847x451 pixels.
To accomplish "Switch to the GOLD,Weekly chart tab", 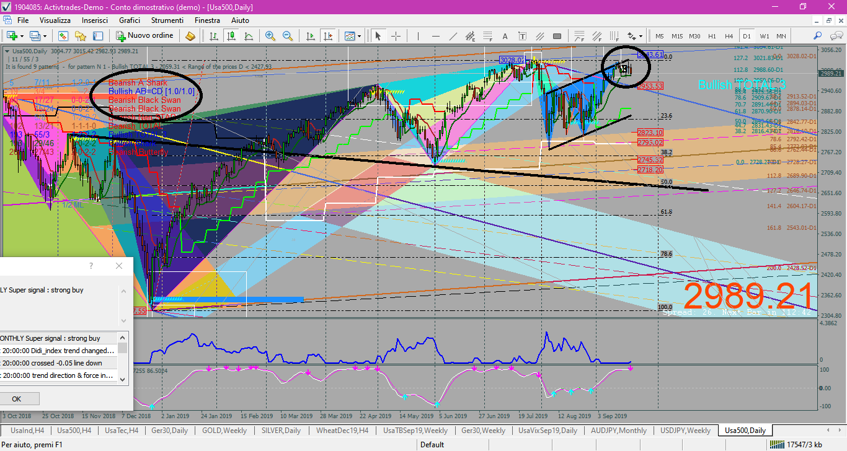I will [224, 431].
